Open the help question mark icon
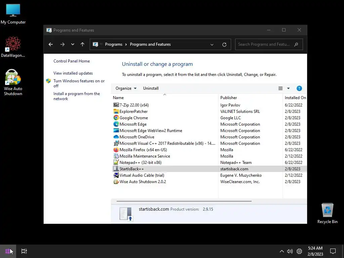This screenshot has width=344, height=258. 299,88
